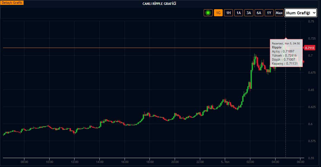Click the 02:00 time axis label

(250, 162)
